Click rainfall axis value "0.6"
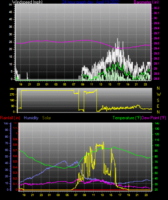This screenshot has height=200, width=168. click(x=15, y=156)
